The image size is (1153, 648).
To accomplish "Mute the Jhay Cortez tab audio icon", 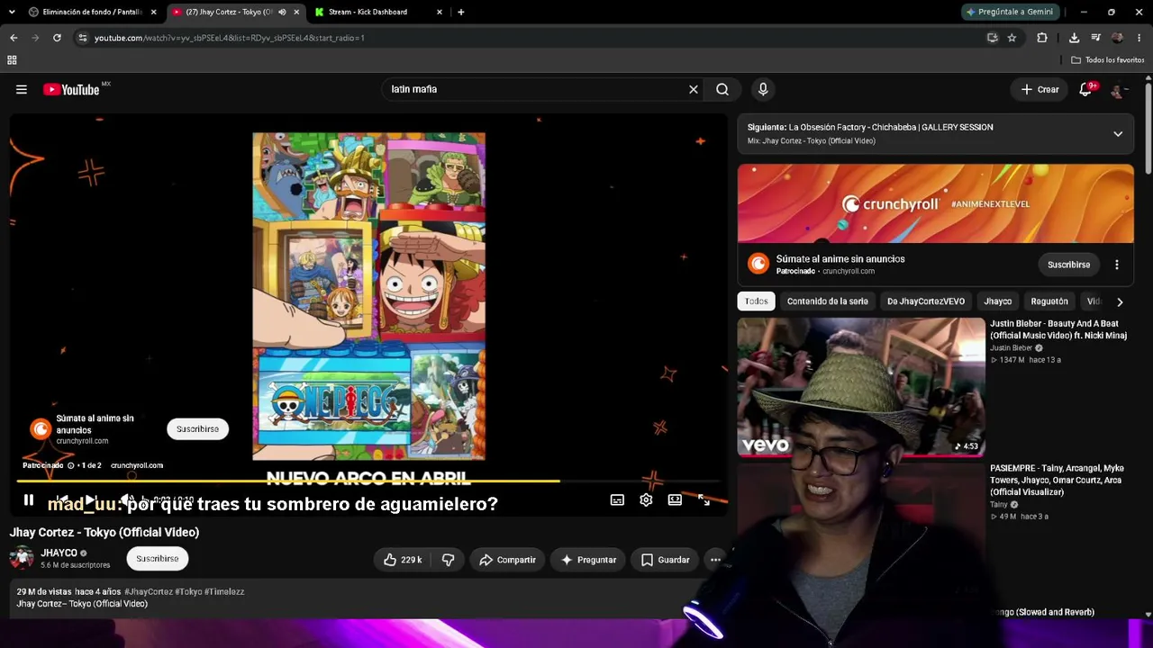I will [282, 12].
